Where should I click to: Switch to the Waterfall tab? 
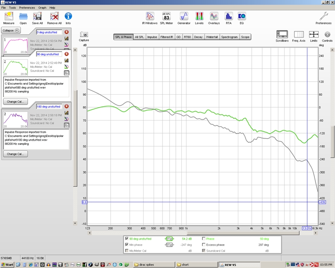click(212, 37)
